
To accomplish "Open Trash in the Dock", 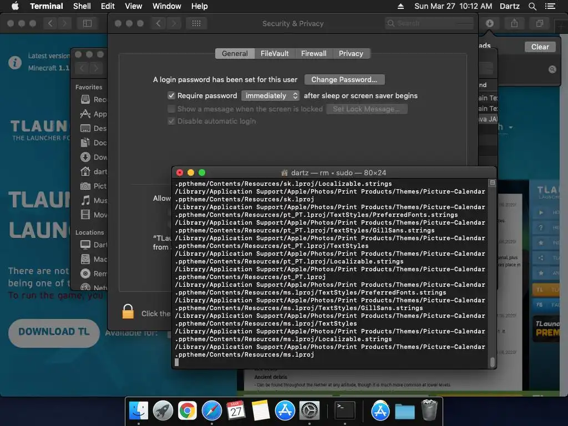I will click(429, 410).
